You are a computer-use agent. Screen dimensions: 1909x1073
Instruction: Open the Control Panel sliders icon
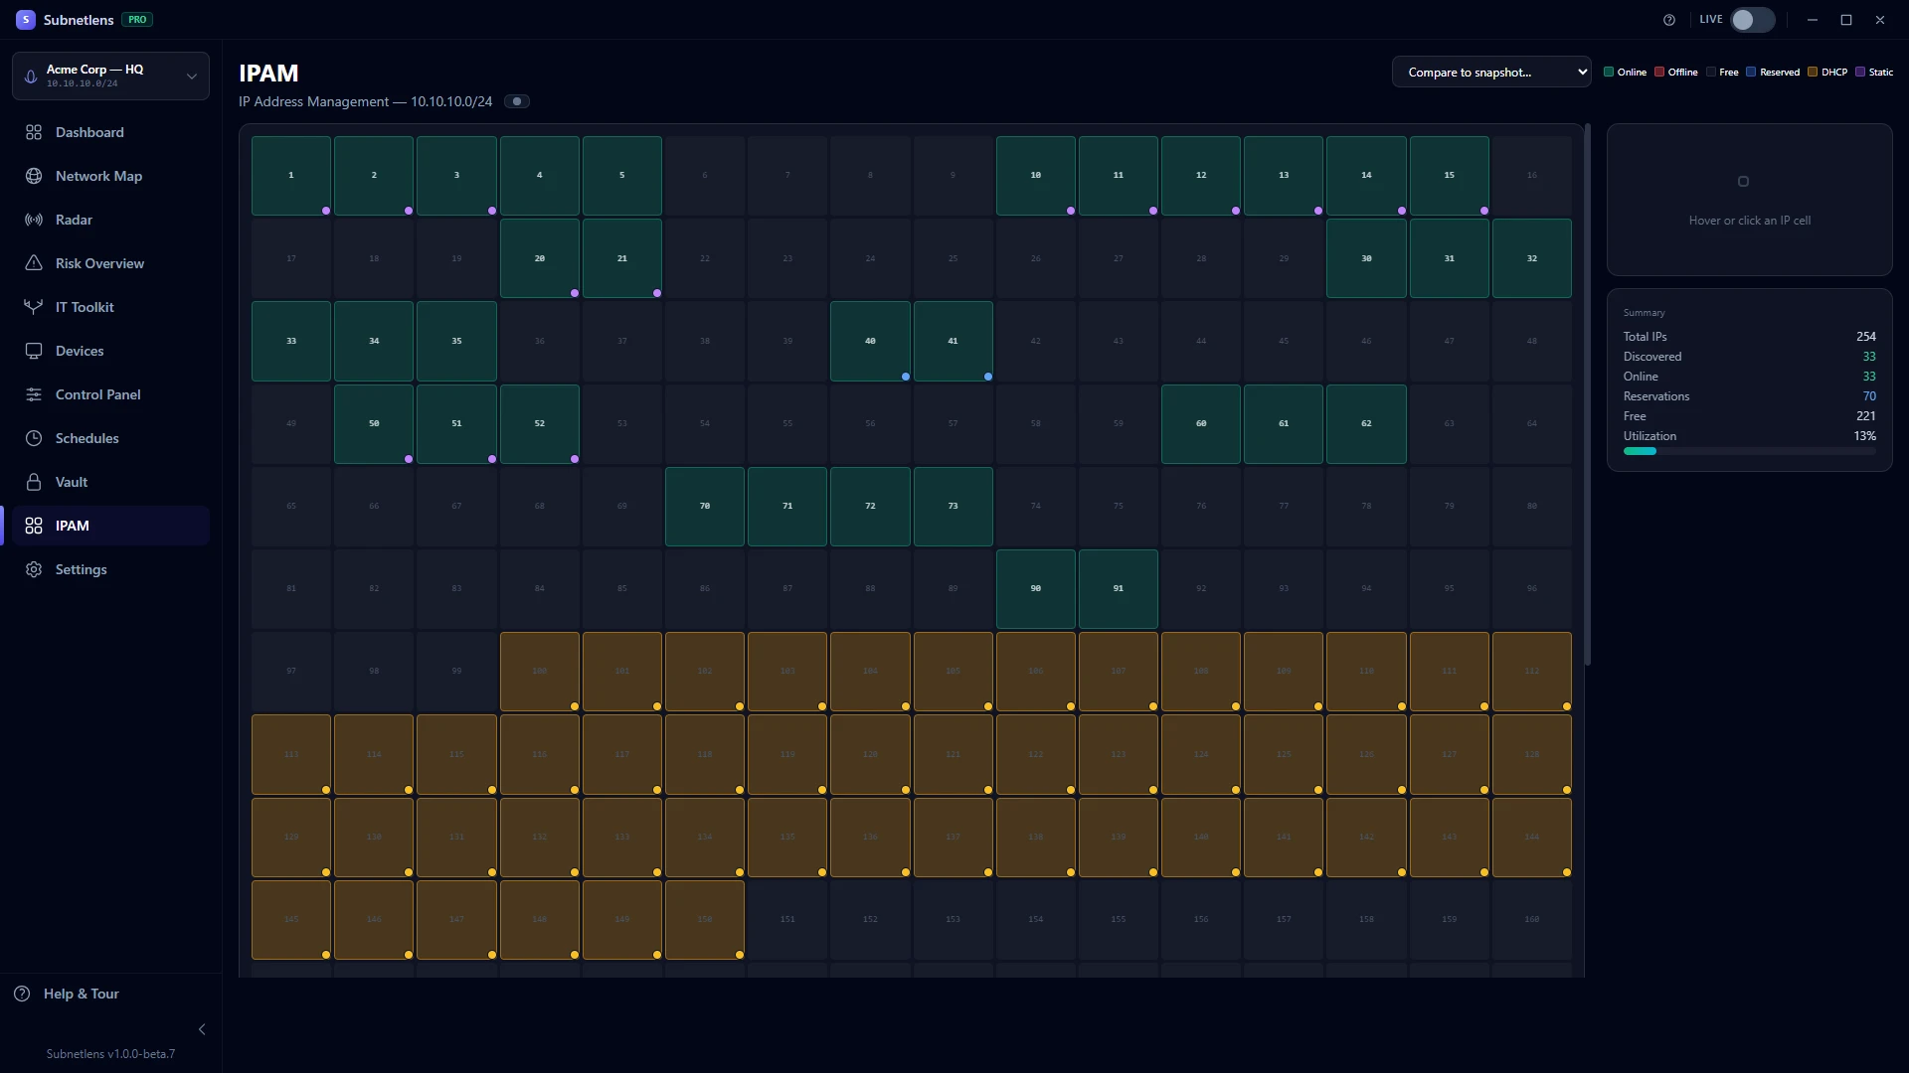(34, 394)
